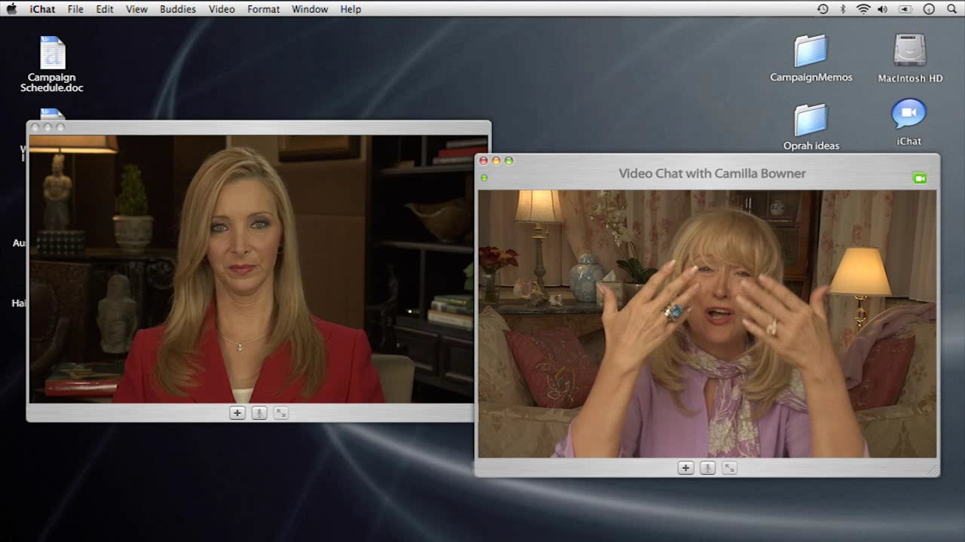Open the Video menu
Screen dimensions: 965x542
coord(222,9)
